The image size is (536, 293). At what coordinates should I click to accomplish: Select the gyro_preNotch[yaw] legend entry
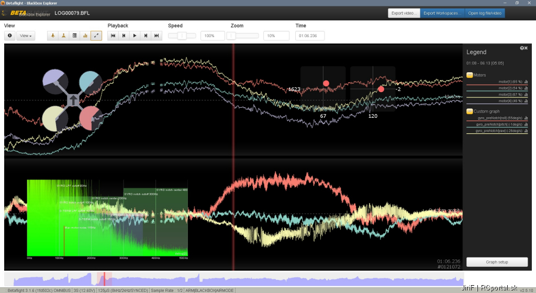[497, 131]
